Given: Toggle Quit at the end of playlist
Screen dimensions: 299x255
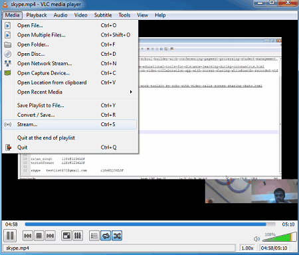Looking at the screenshot, I should (70, 138).
